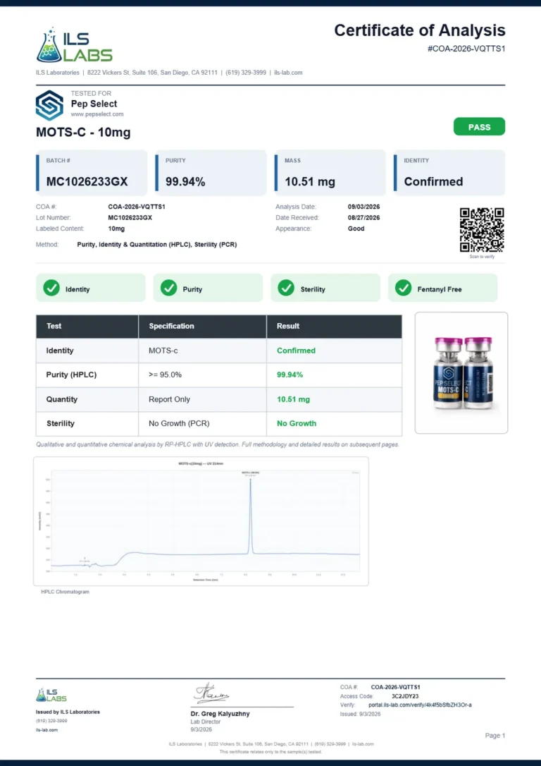Click the Sterility green checkmark icon
This screenshot has width=541, height=766.
tap(286, 288)
